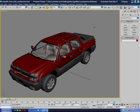Open the Layer Manager icon
Viewport: 140px width, 112px height.
(113, 8)
